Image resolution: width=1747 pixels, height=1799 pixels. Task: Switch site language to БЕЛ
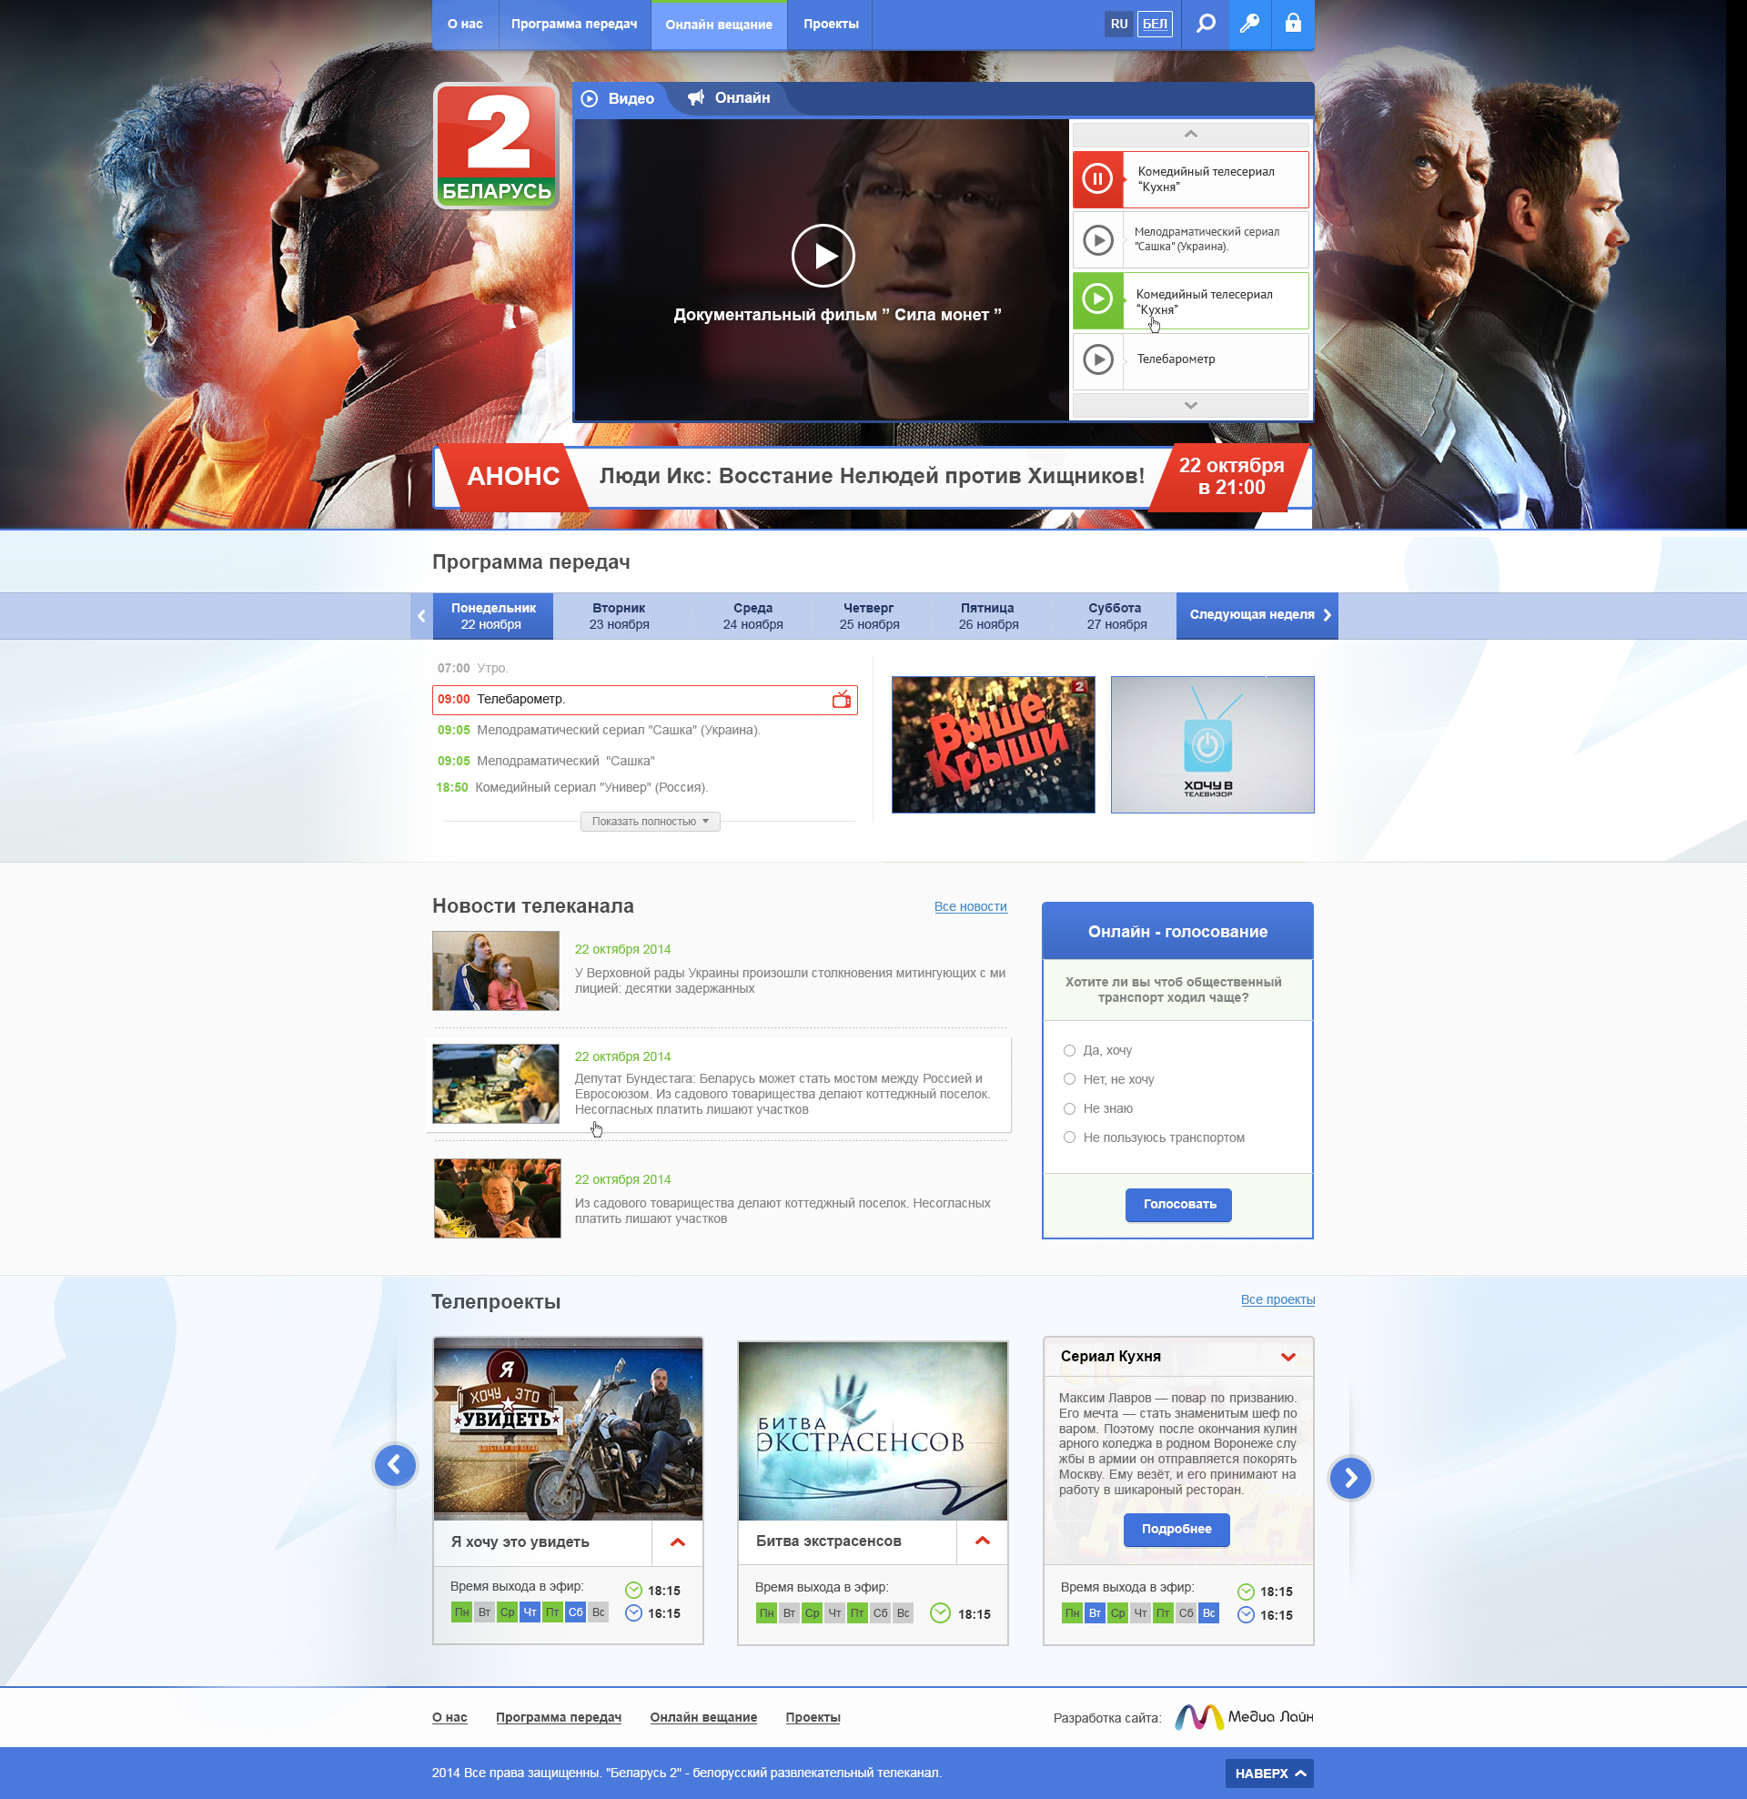[x=1154, y=24]
